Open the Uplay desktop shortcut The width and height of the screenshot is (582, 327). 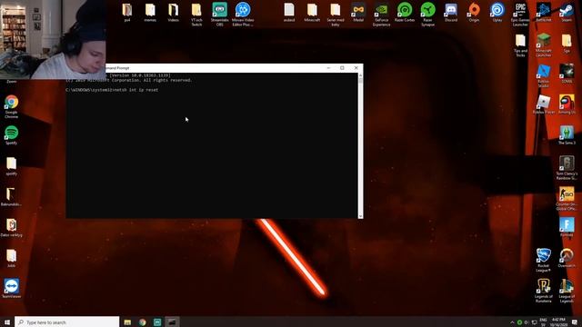pos(497,12)
